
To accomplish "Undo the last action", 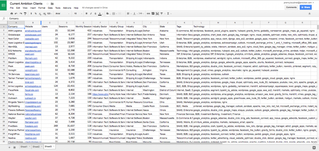I will tap(16, 14).
